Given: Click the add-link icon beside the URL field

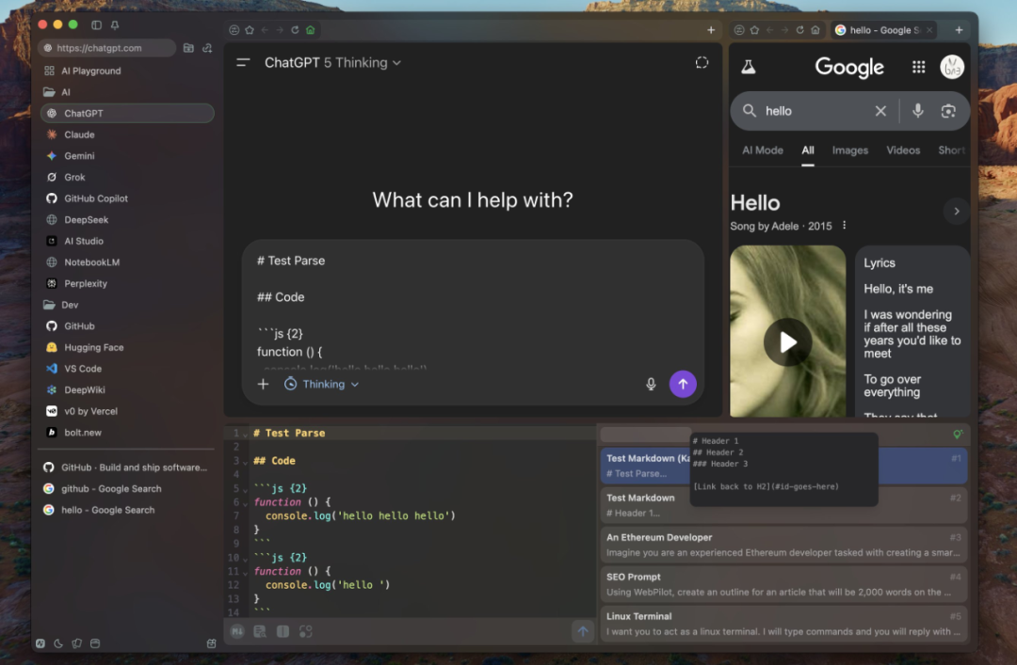Looking at the screenshot, I should coord(207,48).
